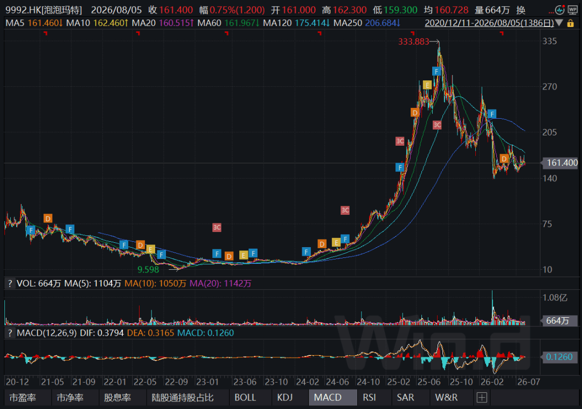
Task: Click the 3C marker above 25-02
Action: pos(400,141)
